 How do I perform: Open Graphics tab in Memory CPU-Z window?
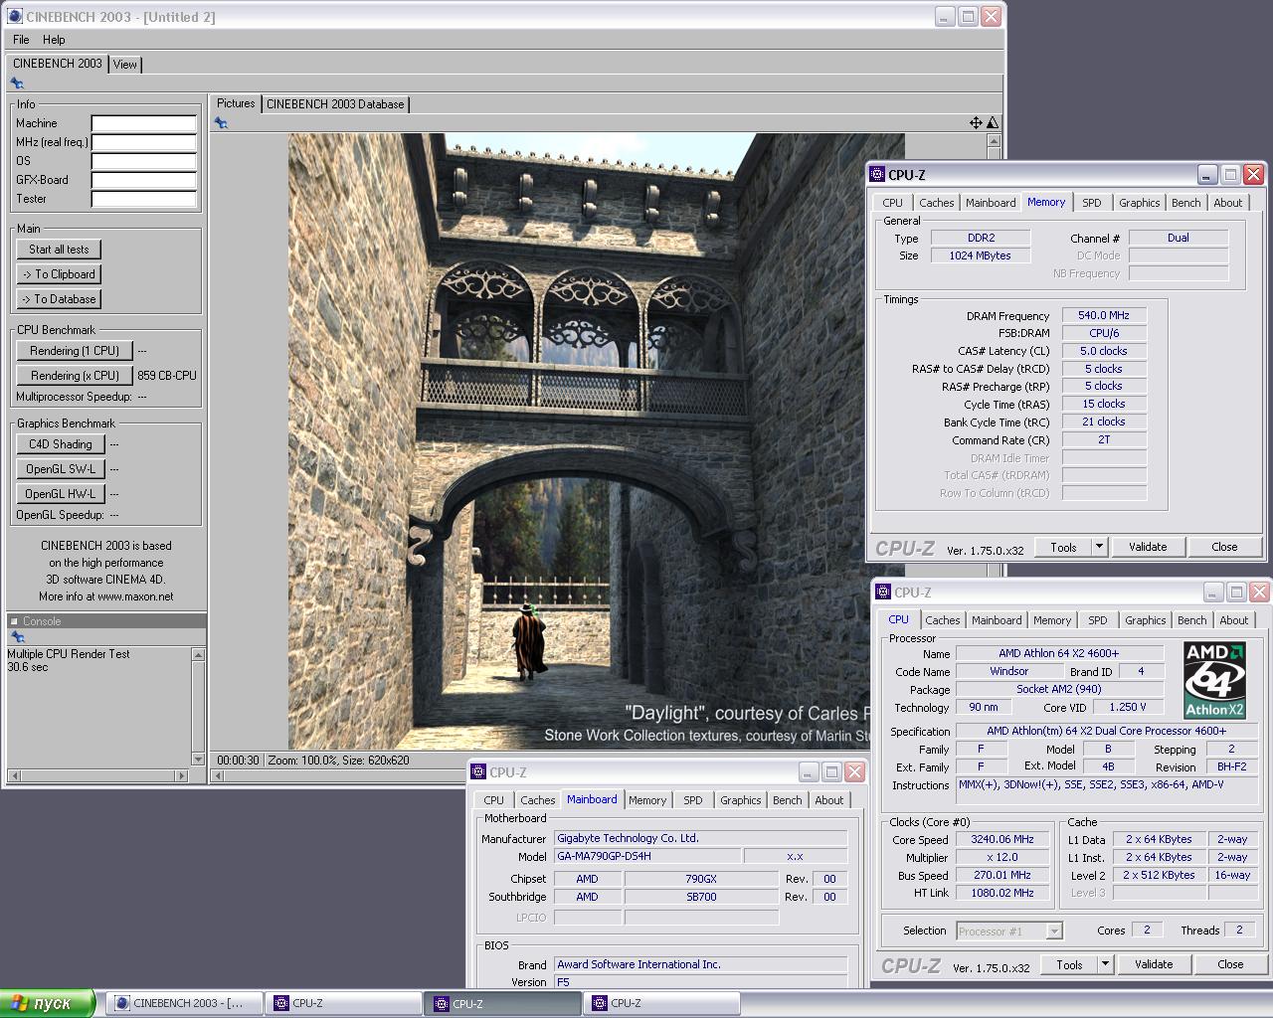[x=1140, y=203]
